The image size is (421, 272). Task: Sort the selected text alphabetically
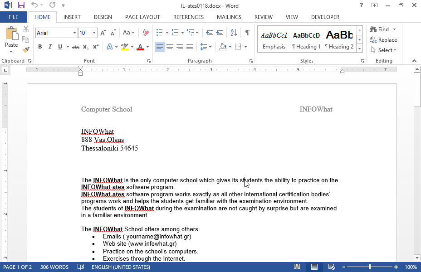pyautogui.click(x=234, y=33)
